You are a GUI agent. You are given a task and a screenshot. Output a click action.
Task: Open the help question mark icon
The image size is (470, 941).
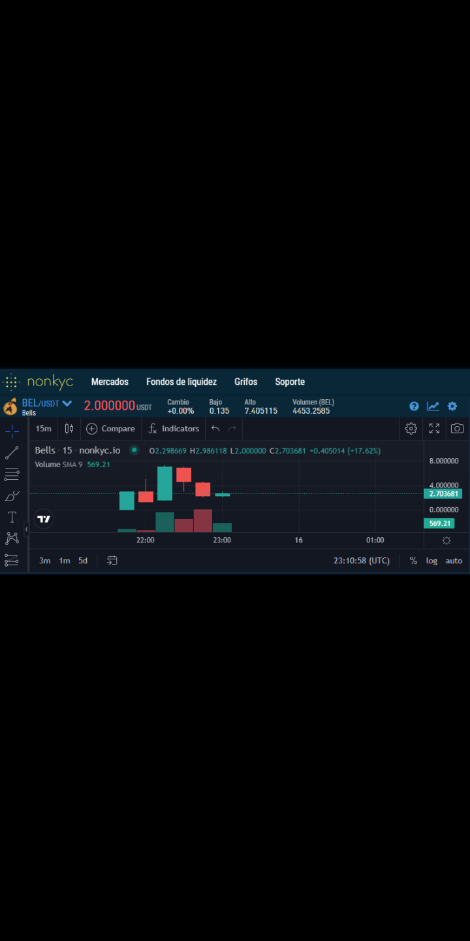pyautogui.click(x=414, y=406)
